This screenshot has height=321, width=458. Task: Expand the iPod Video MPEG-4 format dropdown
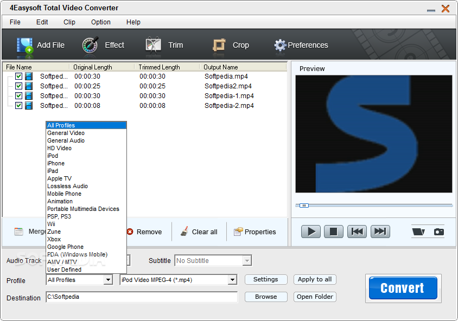pos(232,280)
